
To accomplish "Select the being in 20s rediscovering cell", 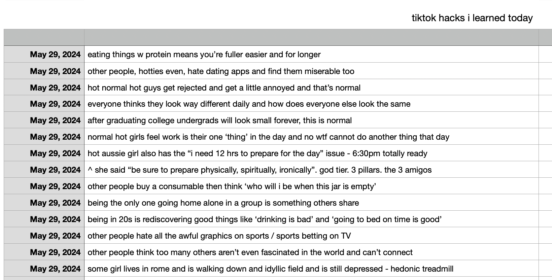I will point(311,219).
